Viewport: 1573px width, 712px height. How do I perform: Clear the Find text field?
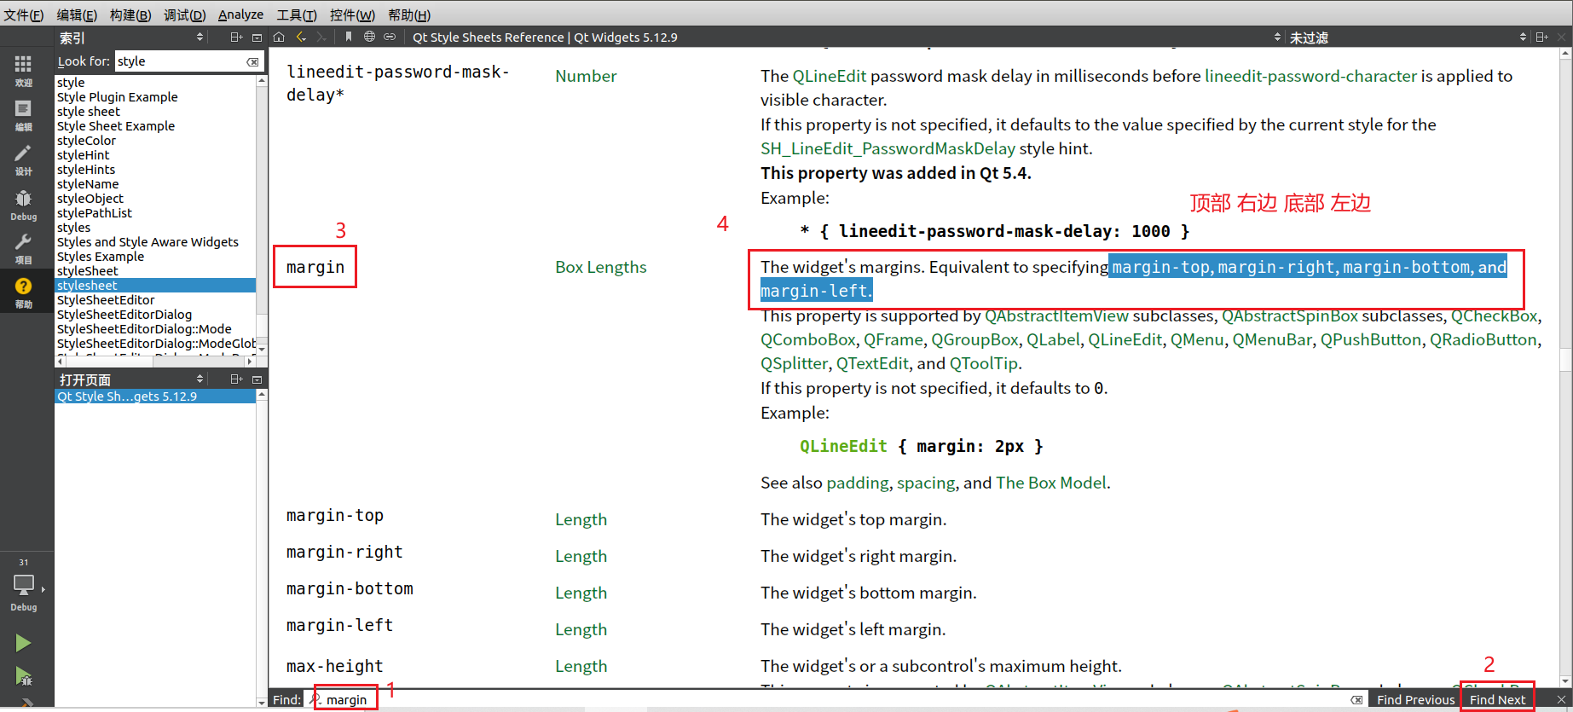point(1356,700)
